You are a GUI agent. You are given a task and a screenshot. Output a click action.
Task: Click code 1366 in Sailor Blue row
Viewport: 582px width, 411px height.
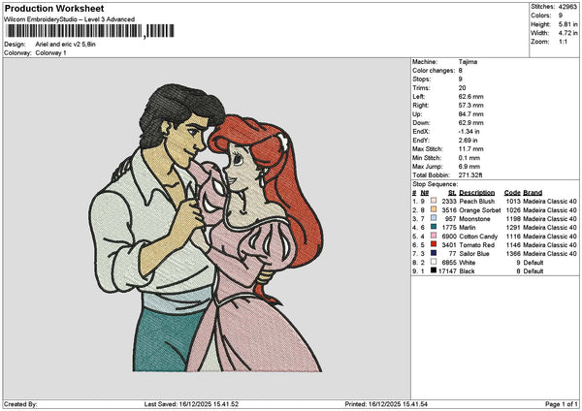coord(513,254)
